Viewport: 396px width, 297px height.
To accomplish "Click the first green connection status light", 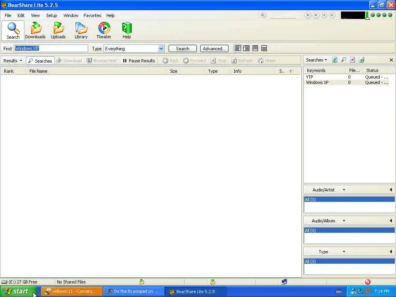I will tap(373, 15).
